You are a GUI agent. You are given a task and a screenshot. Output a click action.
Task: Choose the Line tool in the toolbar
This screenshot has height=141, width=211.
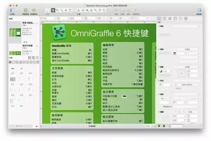[x=62, y=10]
